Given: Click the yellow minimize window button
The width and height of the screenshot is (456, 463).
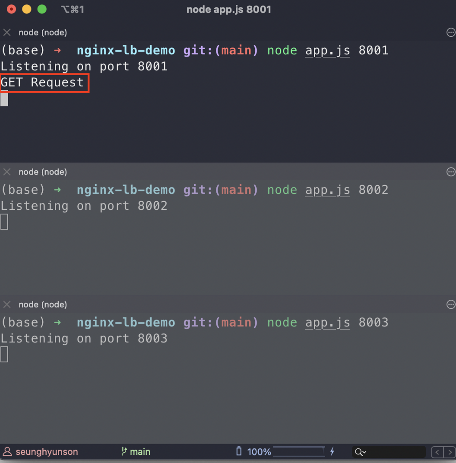Looking at the screenshot, I should click(27, 9).
